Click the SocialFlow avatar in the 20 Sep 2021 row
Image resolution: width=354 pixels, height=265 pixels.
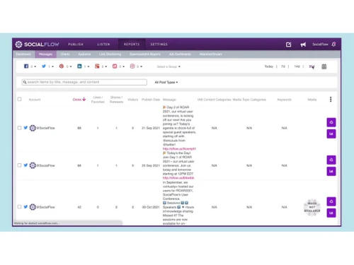[x=33, y=165]
